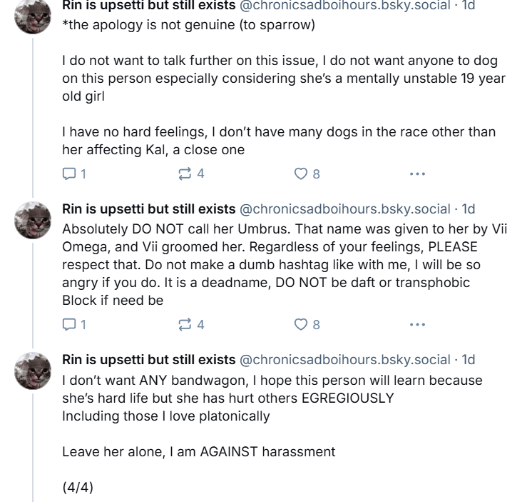Open author display name on the sparrow apology post
532x502 pixels.
pyautogui.click(x=148, y=6)
